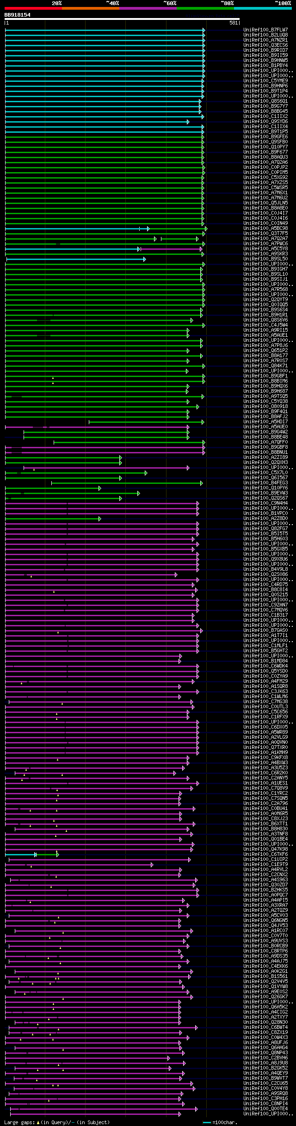
Task: Click the green ~80% identity legend segment
Action: [205, 8]
